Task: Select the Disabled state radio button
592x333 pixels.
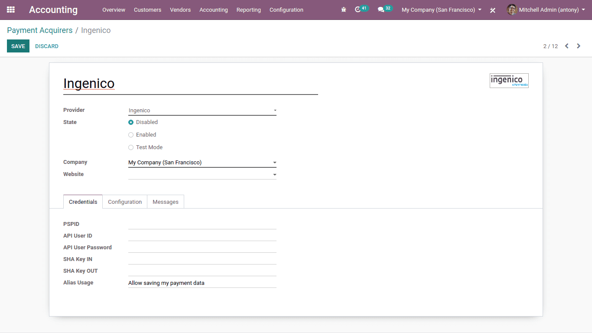Action: (x=131, y=122)
